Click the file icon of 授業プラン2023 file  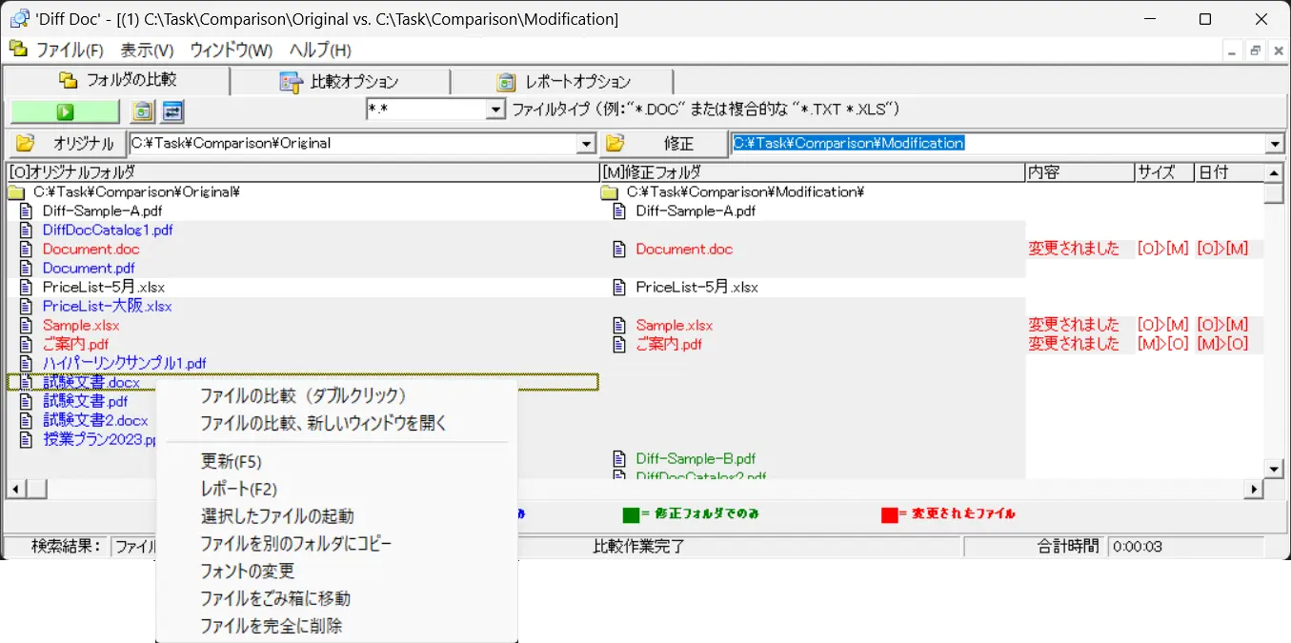(27, 439)
